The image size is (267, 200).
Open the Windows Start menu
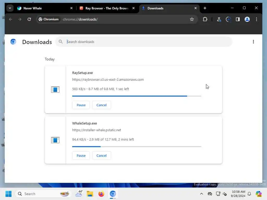(8, 194)
